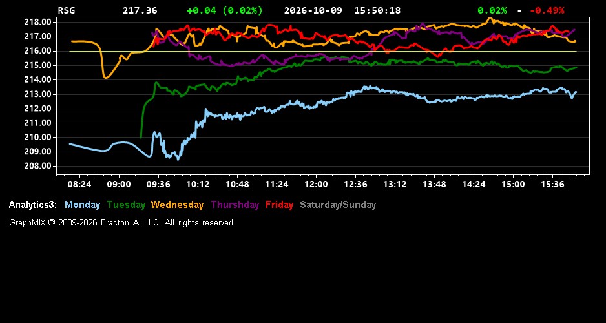Click the 14:24 time axis label
The image size is (606, 323).
point(474,184)
